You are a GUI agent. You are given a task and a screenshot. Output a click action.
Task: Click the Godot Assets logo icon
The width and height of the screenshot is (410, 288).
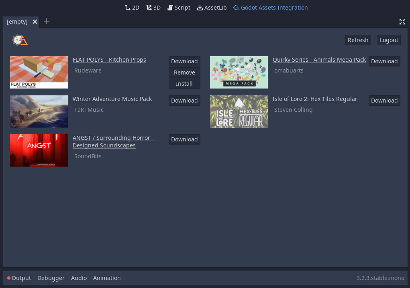coord(20,40)
